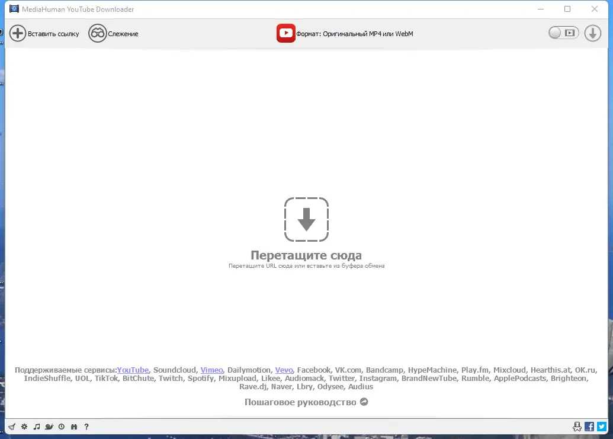Open the Слежение tracking binoculars icon in toolbar
The width and height of the screenshot is (613, 439).
[97, 34]
